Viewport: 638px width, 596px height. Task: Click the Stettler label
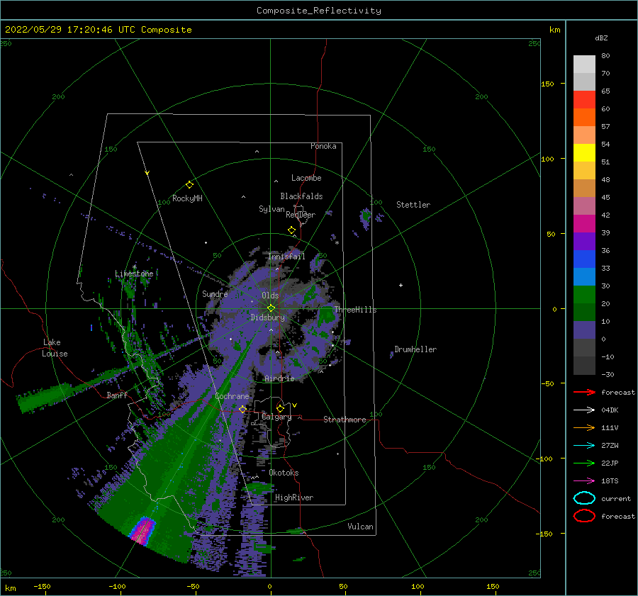click(x=413, y=205)
